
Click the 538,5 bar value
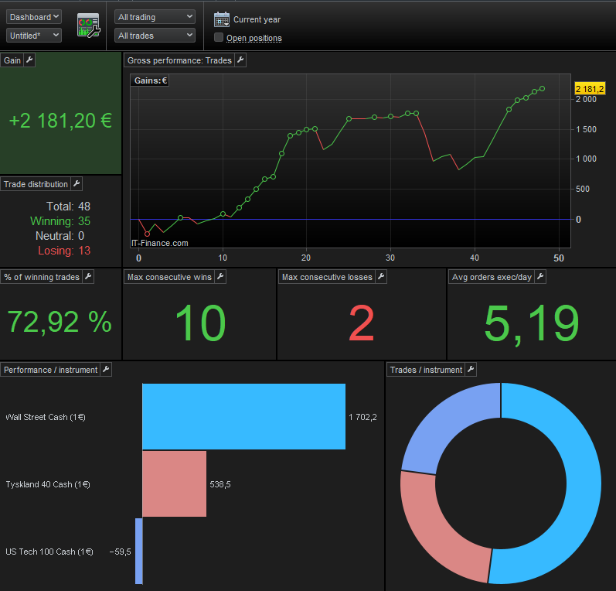tap(220, 484)
